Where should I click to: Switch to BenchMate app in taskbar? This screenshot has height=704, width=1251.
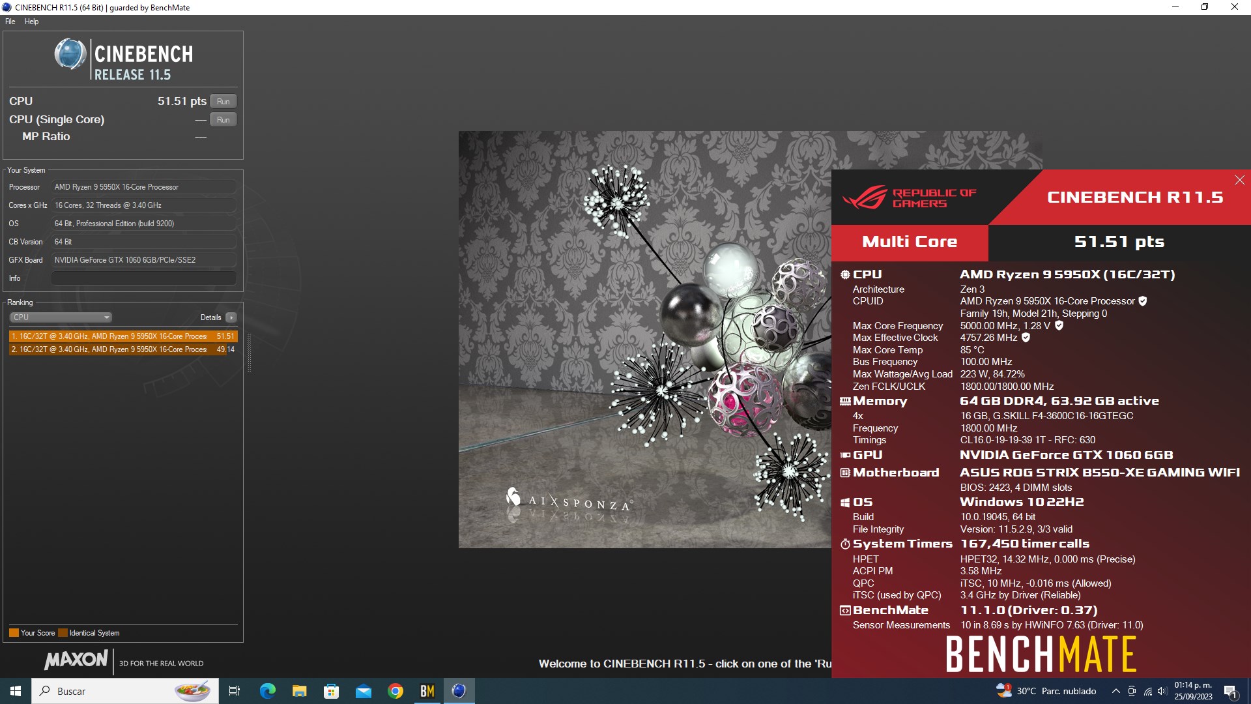427,691
